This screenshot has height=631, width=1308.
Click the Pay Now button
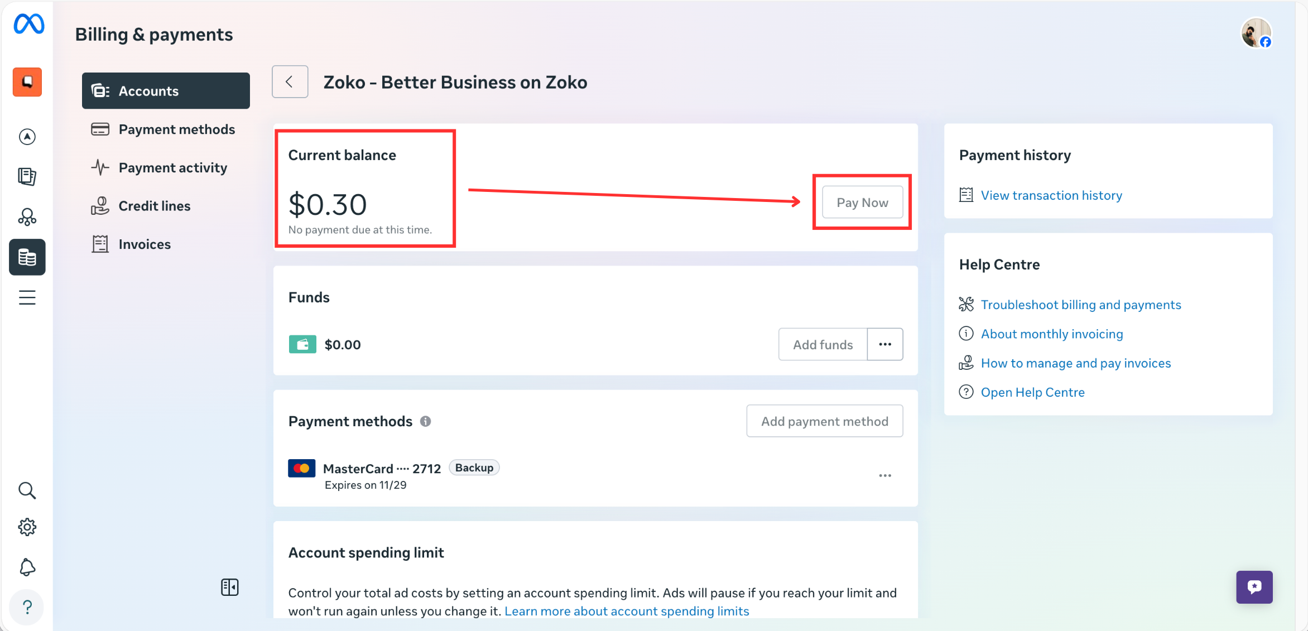862,203
